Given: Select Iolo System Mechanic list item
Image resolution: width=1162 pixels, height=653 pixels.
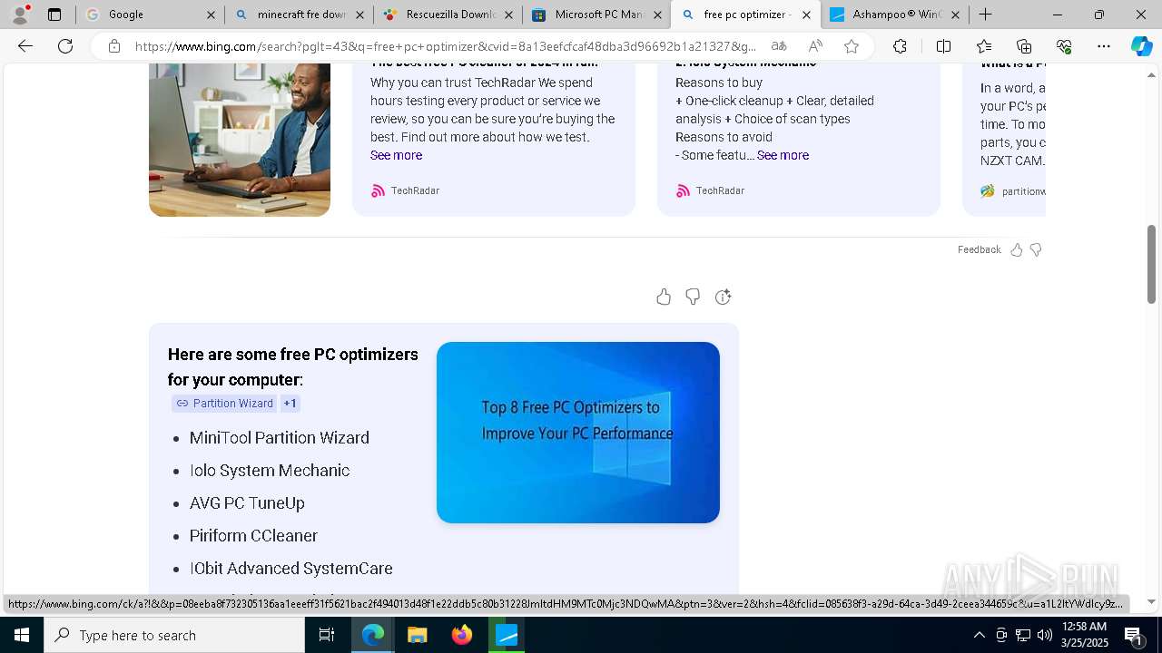Looking at the screenshot, I should 270,471.
